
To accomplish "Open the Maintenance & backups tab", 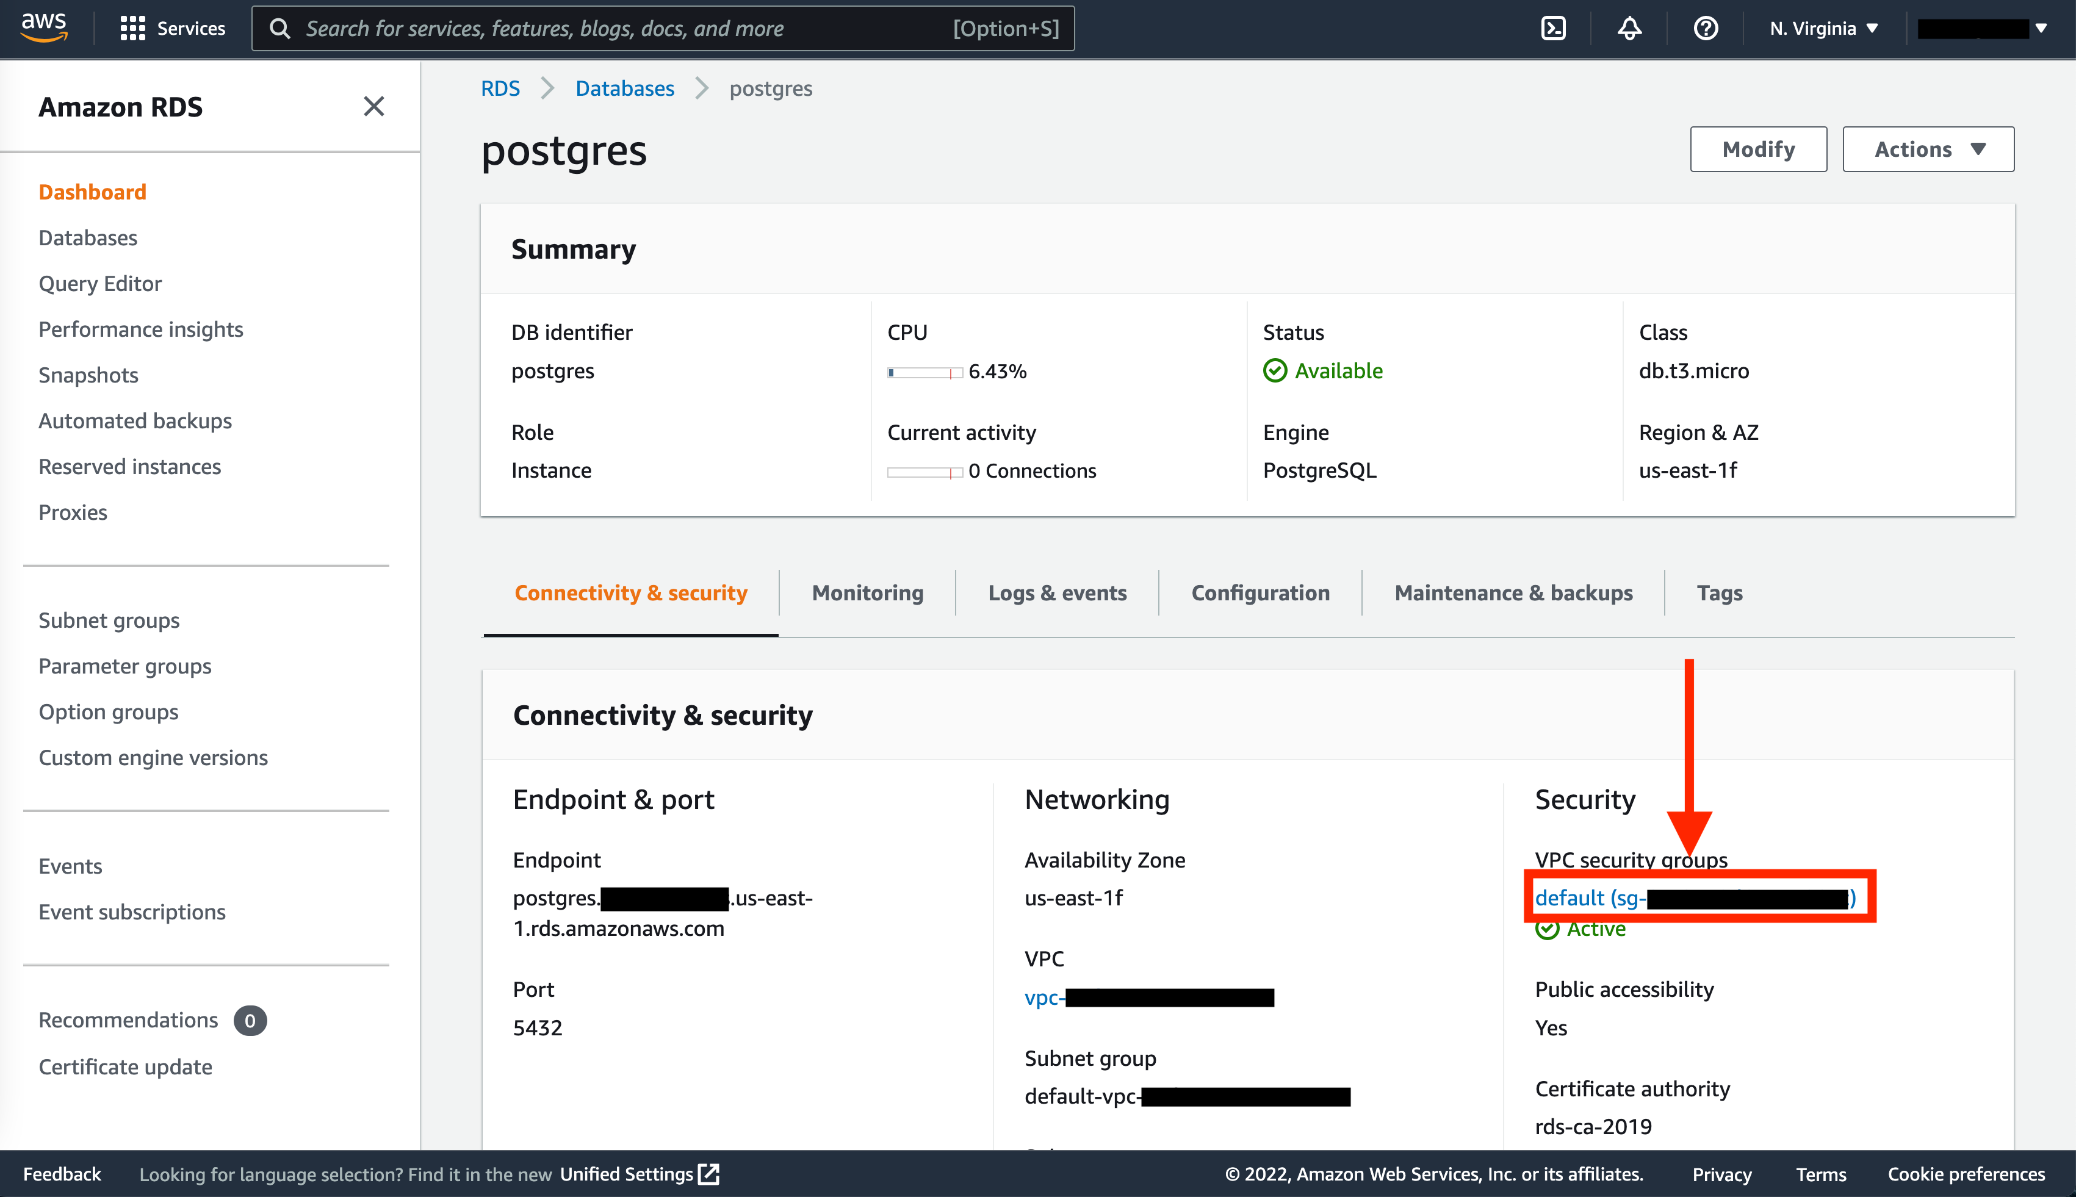I will pos(1513,593).
